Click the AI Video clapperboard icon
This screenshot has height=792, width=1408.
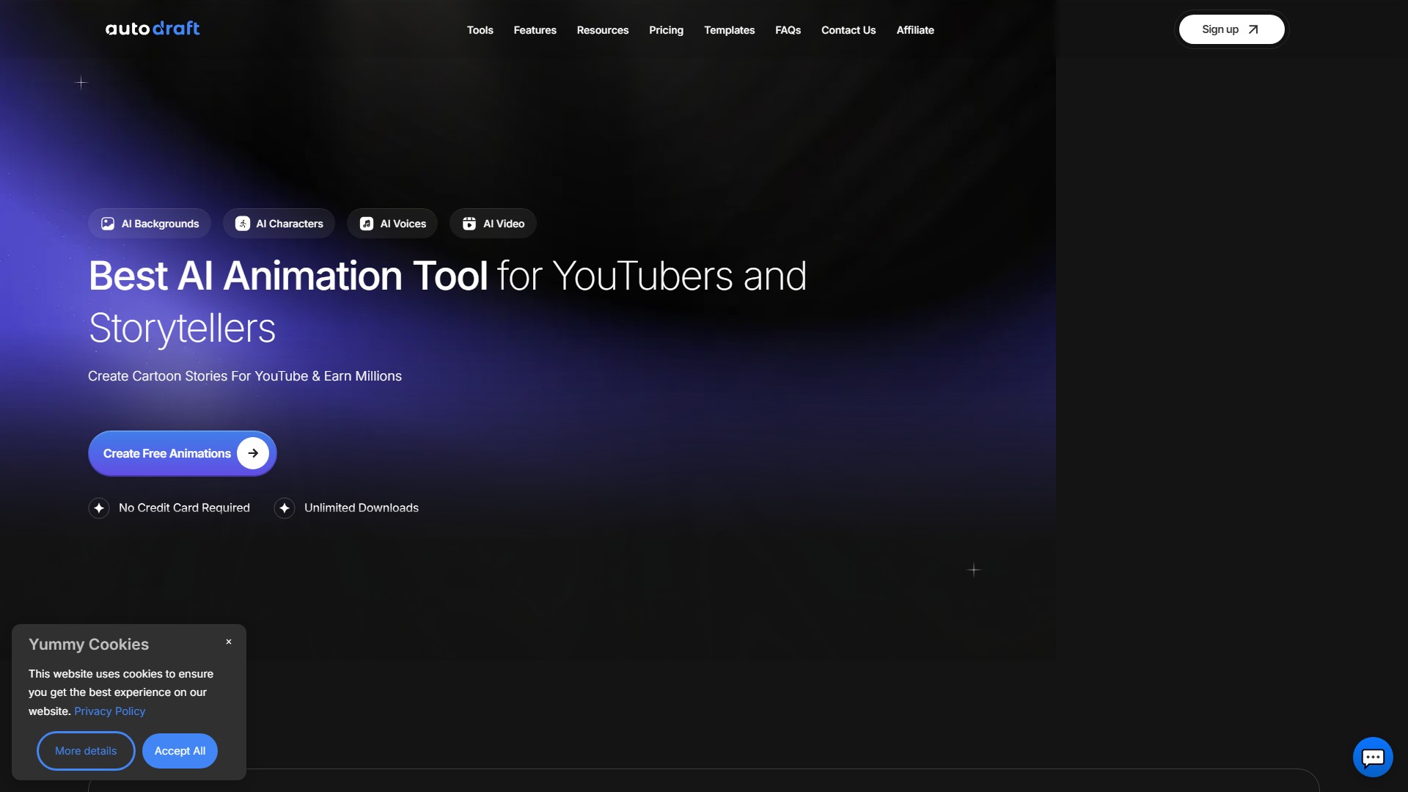point(469,224)
